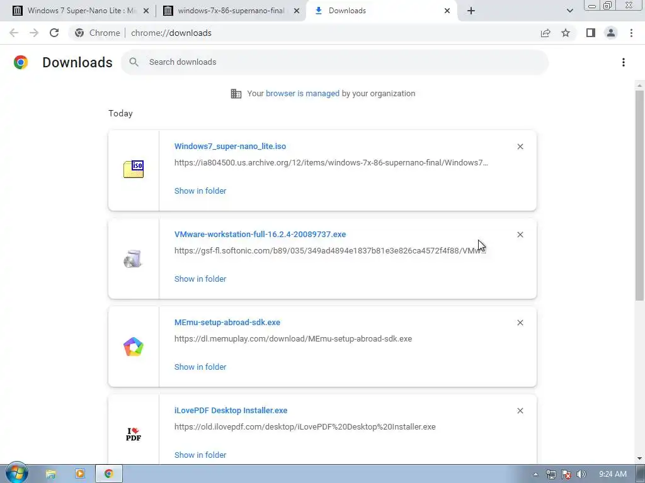This screenshot has width=645, height=483.
Task: Close the Downloads tab
Action: [447, 11]
